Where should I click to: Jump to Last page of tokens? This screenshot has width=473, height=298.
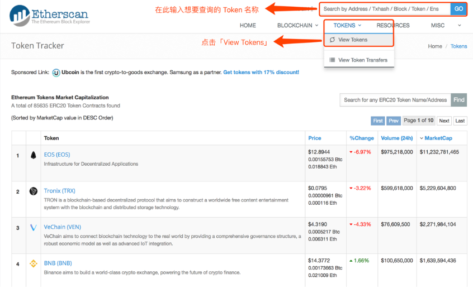click(460, 121)
